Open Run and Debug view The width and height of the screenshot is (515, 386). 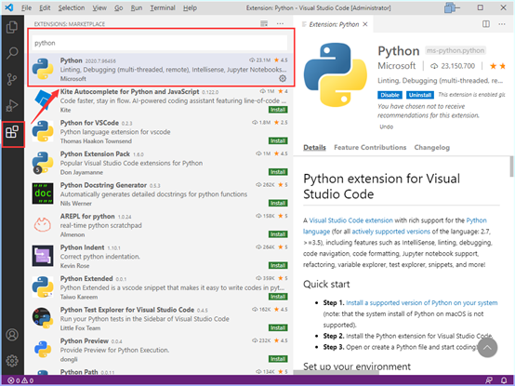[12, 105]
